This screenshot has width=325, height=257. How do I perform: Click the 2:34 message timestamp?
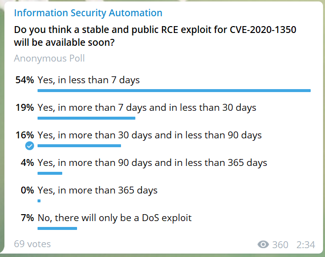(x=306, y=245)
